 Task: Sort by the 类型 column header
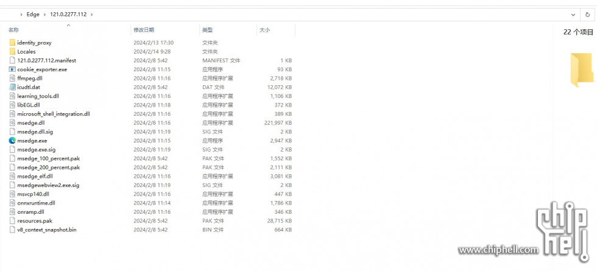point(208,30)
